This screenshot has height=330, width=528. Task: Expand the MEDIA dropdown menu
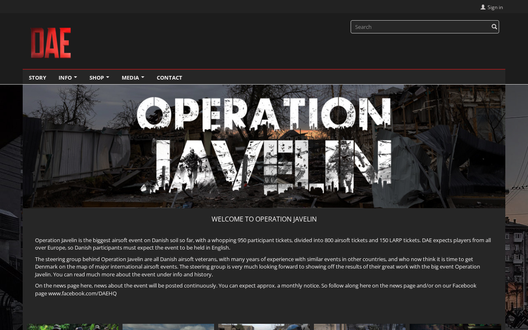tap(133, 78)
